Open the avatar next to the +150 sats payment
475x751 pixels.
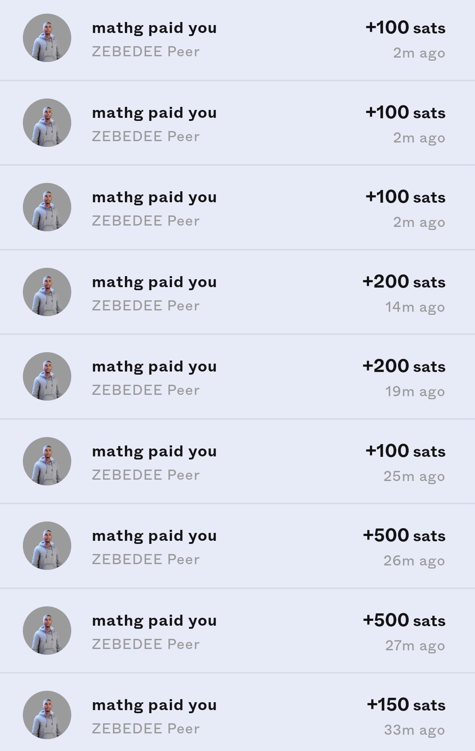tap(47, 715)
